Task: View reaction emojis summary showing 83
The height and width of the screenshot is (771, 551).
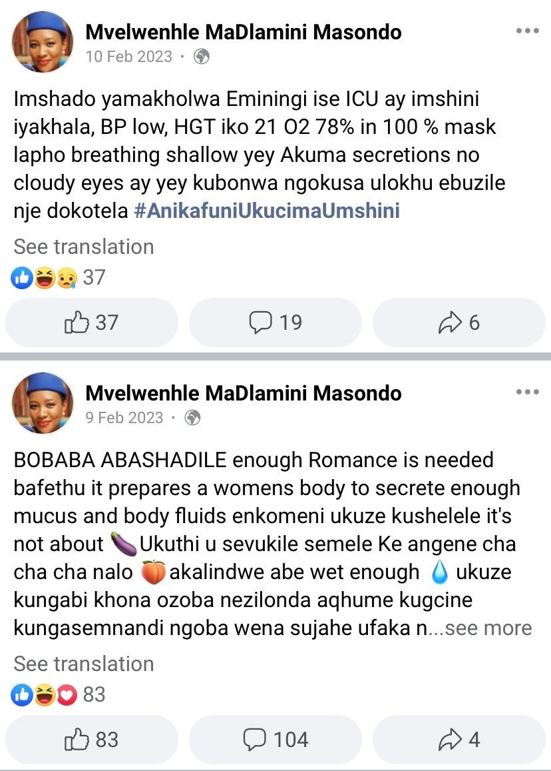Action: (59, 694)
